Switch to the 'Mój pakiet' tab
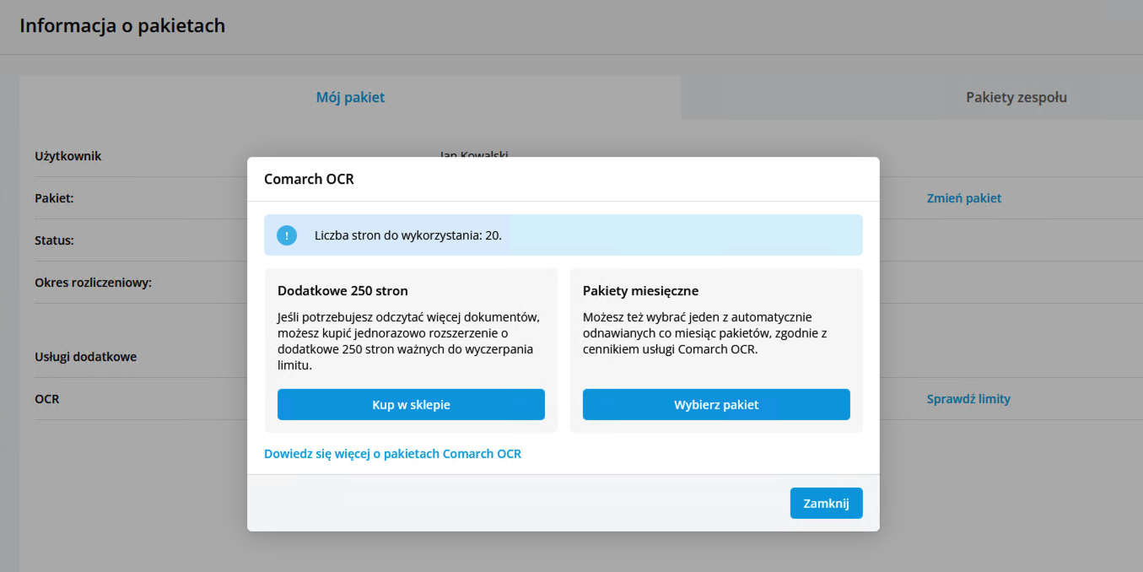The height and width of the screenshot is (572, 1143). [350, 97]
